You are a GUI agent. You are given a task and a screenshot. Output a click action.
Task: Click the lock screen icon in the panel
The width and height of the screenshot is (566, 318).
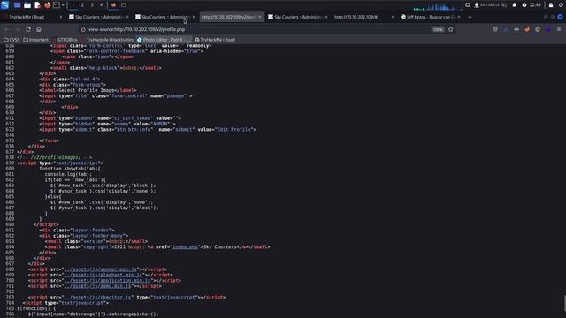(x=551, y=5)
